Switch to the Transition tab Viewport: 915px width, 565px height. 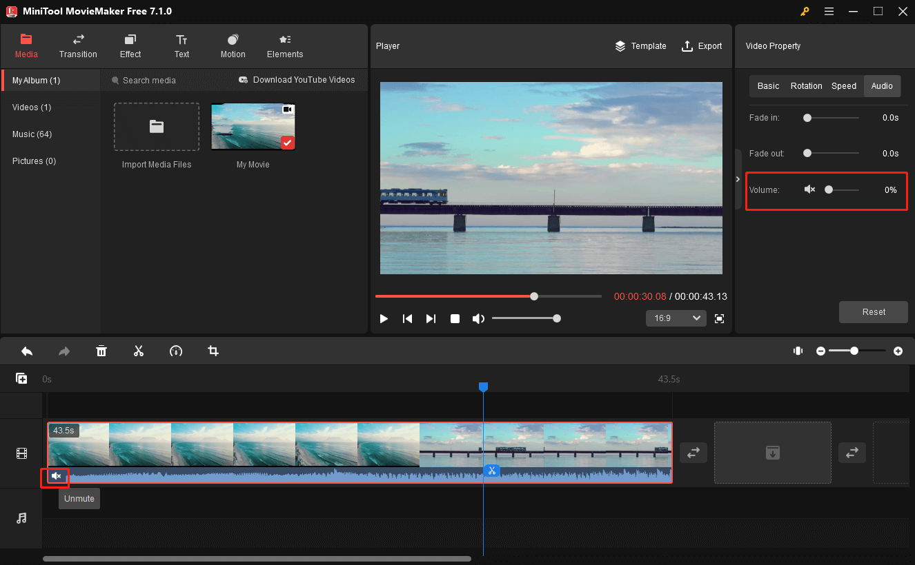77,46
